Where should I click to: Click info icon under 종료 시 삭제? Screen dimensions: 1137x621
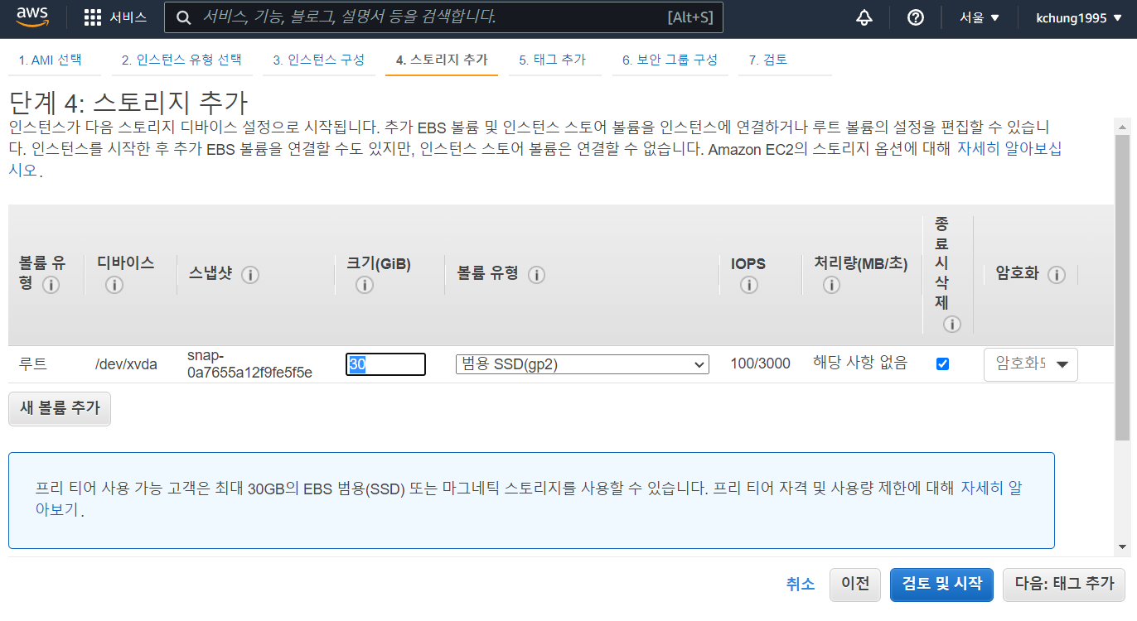[x=951, y=324]
